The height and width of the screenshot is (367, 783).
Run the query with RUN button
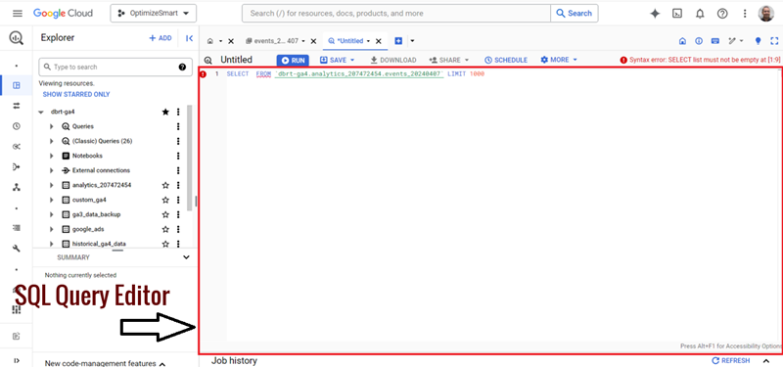point(293,60)
